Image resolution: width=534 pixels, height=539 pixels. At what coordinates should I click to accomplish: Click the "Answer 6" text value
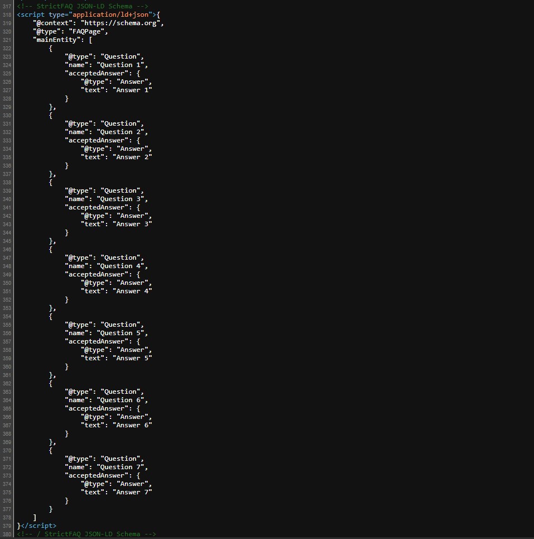[x=132, y=425]
